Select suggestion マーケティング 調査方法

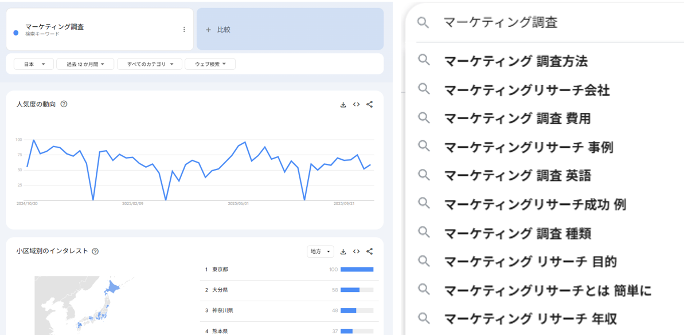click(515, 61)
